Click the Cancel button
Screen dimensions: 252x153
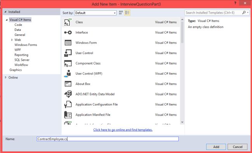[238, 147]
